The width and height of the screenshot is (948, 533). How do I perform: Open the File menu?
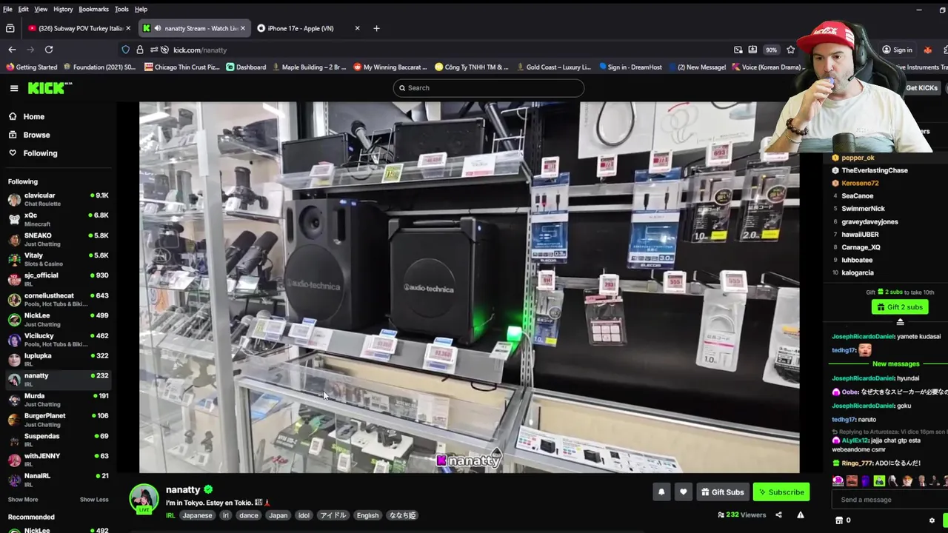click(x=7, y=9)
